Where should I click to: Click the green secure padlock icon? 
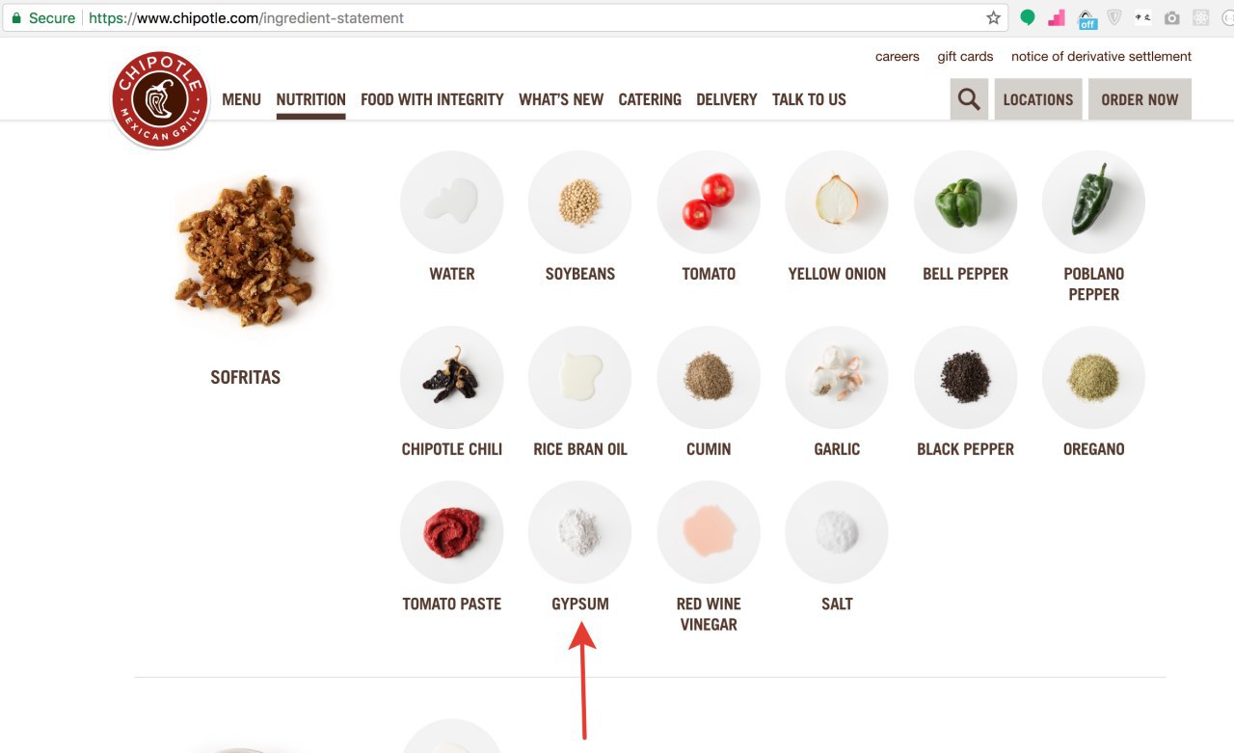pos(15,18)
